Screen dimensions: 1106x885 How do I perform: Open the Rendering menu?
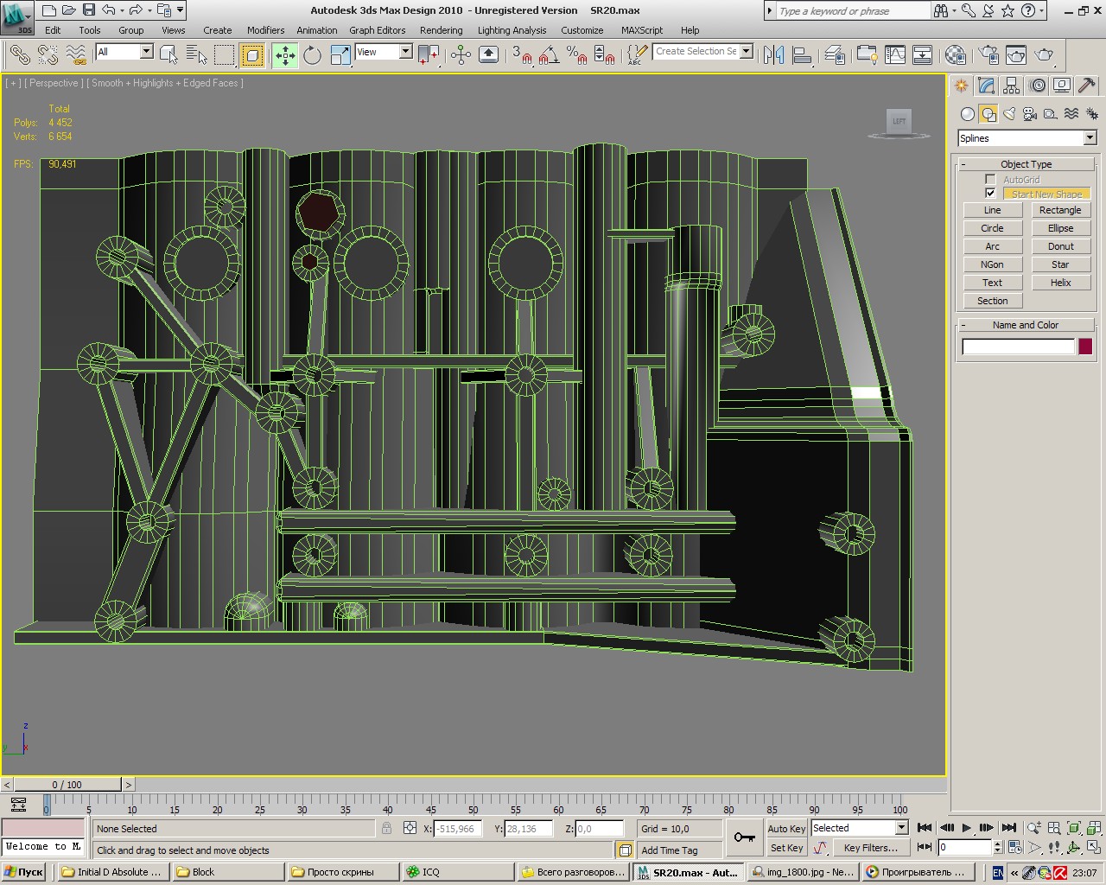441,30
